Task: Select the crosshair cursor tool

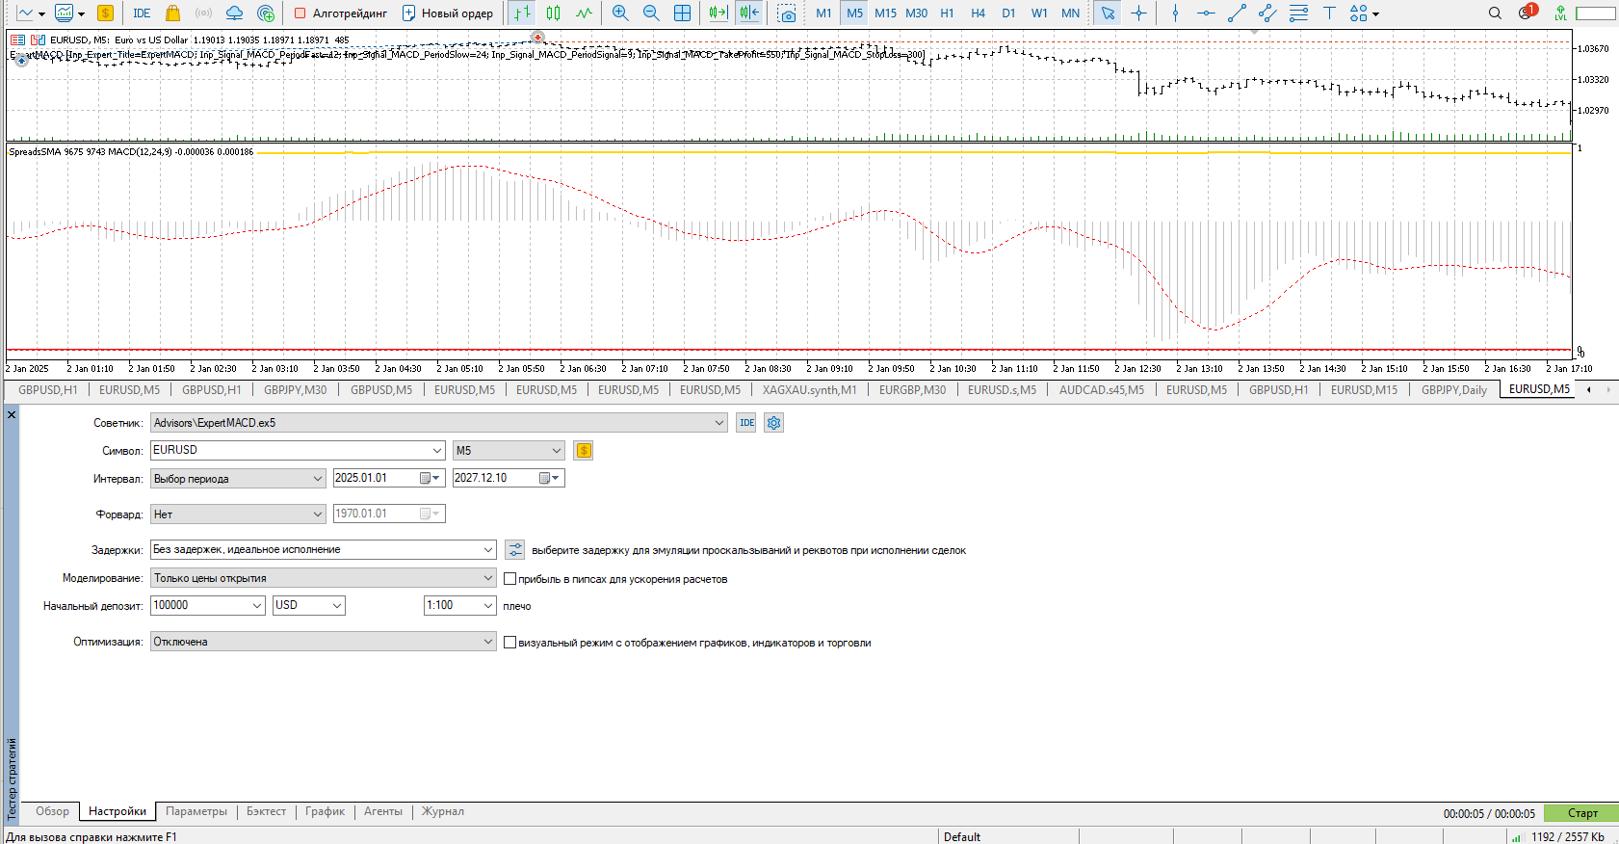Action: pyautogui.click(x=1139, y=13)
